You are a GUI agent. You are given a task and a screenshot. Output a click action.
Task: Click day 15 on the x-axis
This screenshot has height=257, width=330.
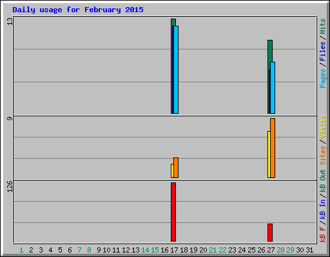point(155,250)
